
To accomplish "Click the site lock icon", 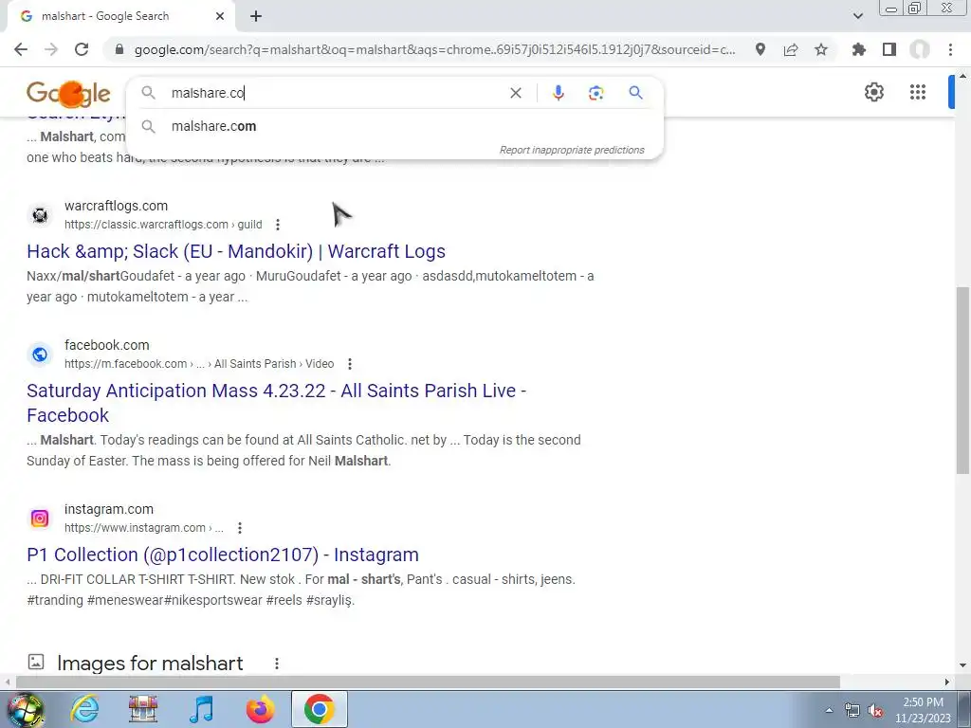I will (119, 49).
